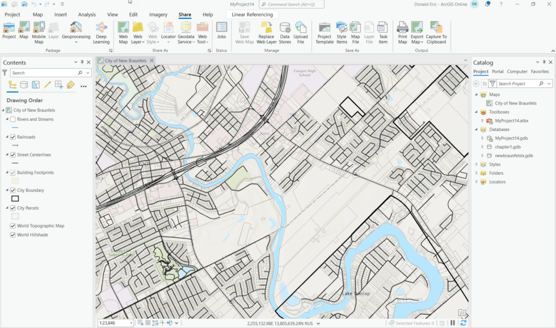Screen dimensions: 556x328
Task: Uncheck the Railroads layer
Action: click(x=12, y=137)
